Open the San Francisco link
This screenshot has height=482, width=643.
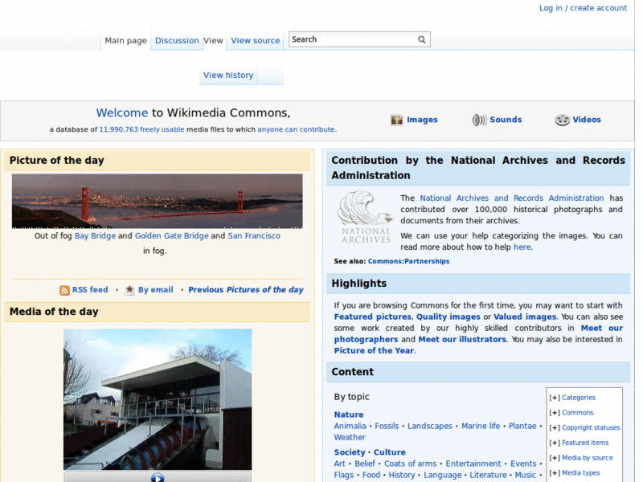[x=254, y=236]
